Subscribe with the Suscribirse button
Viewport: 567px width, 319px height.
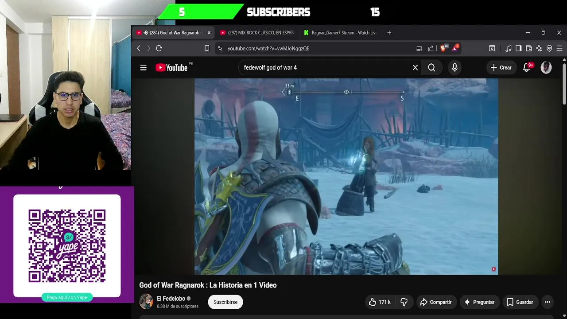225,302
